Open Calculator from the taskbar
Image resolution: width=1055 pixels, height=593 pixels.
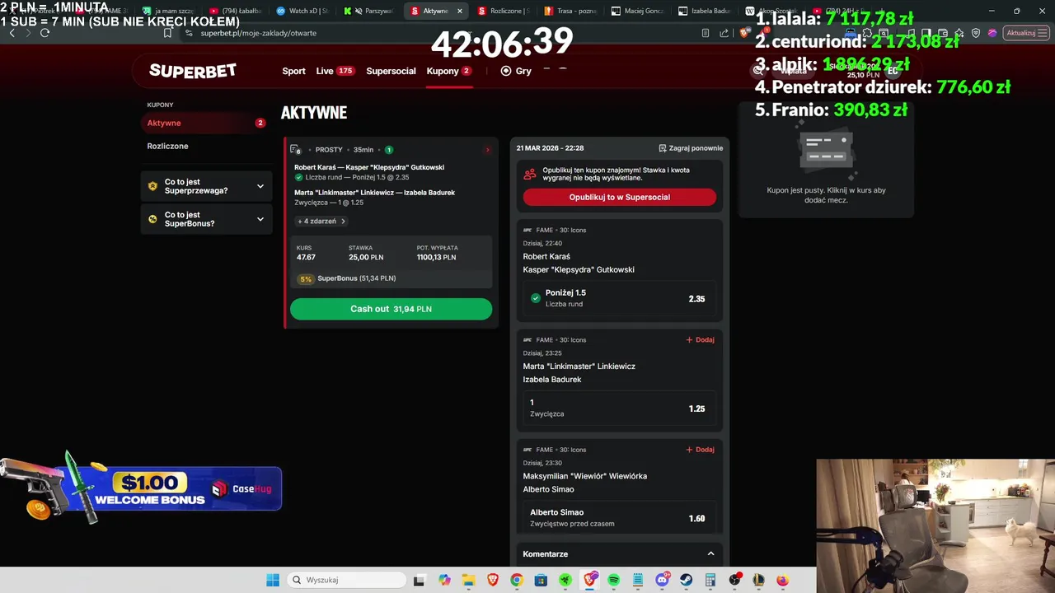pyautogui.click(x=710, y=580)
